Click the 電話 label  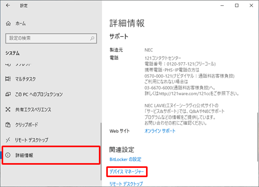coord(114,58)
